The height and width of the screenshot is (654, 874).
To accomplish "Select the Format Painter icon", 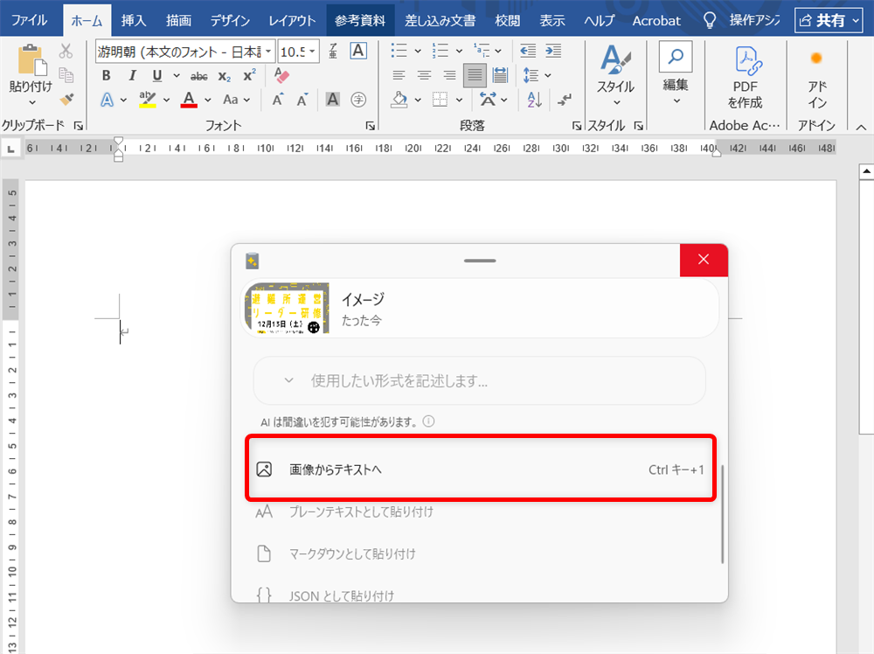I will [67, 99].
